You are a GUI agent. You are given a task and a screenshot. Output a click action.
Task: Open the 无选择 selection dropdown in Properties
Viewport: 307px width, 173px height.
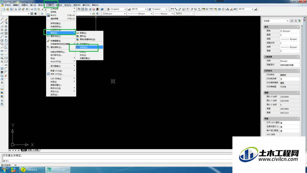[276, 21]
